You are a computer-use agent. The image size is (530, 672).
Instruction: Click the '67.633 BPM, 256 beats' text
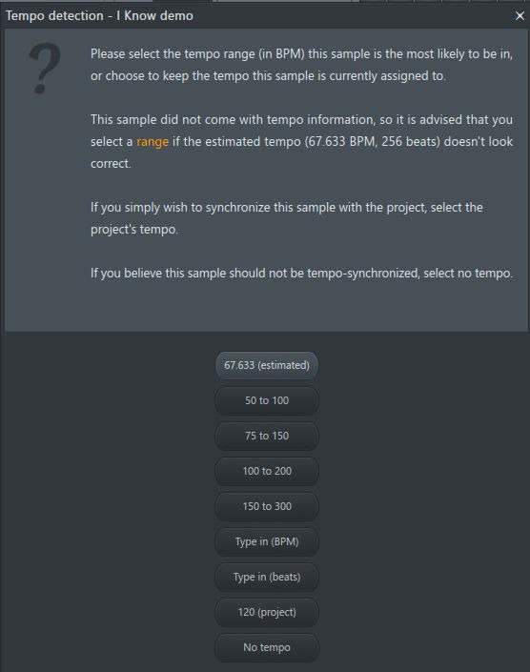(373, 142)
